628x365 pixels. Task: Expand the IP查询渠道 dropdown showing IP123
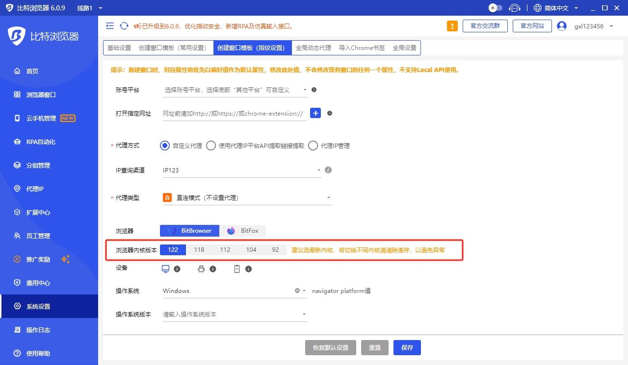coord(241,170)
